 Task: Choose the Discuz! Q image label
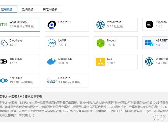click(x=64, y=22)
